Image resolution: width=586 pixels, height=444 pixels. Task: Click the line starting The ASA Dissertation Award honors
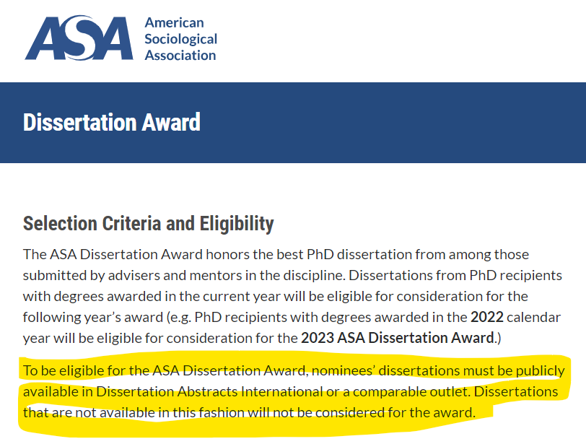pos(276,255)
